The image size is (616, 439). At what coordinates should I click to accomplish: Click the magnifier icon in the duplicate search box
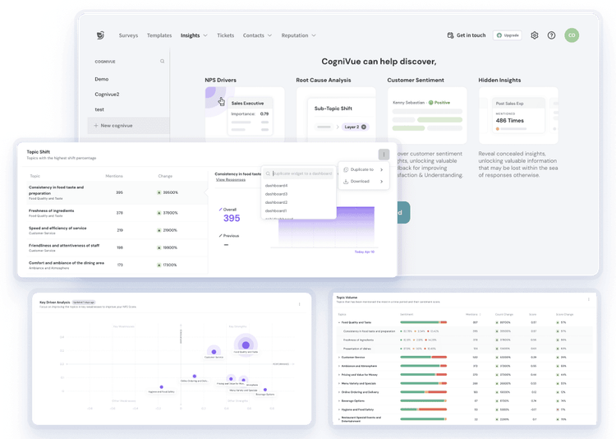(268, 173)
